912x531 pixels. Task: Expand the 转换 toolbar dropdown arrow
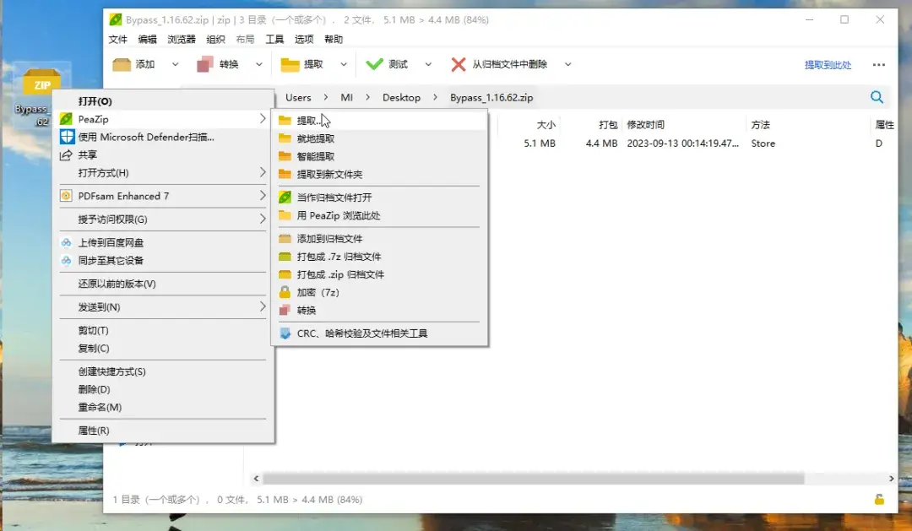pos(259,64)
